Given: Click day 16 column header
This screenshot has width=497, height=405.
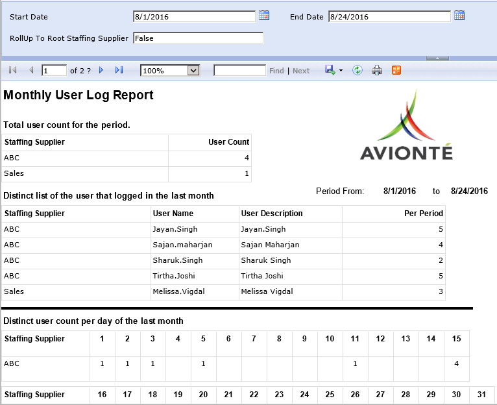Looking at the screenshot, I should click(102, 395).
